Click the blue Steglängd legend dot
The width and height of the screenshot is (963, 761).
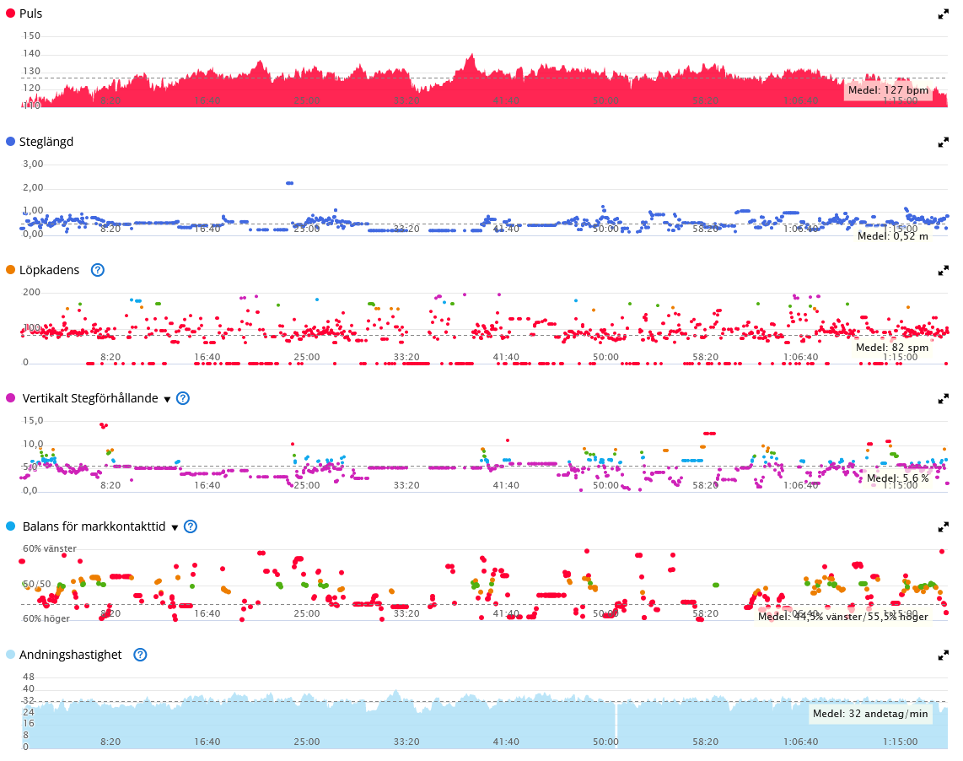point(10,142)
